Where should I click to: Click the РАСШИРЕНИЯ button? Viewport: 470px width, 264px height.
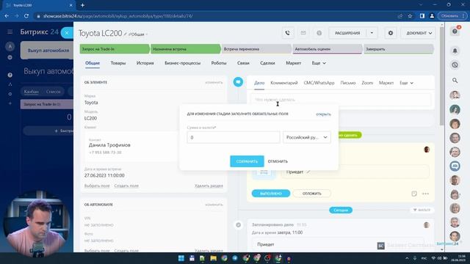tap(347, 33)
